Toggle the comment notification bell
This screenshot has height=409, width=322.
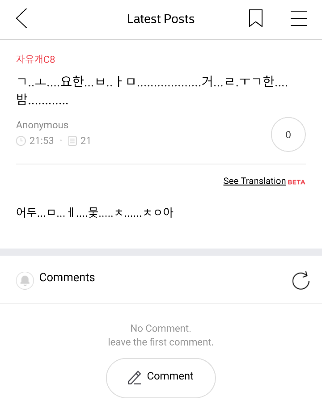pyautogui.click(x=25, y=281)
